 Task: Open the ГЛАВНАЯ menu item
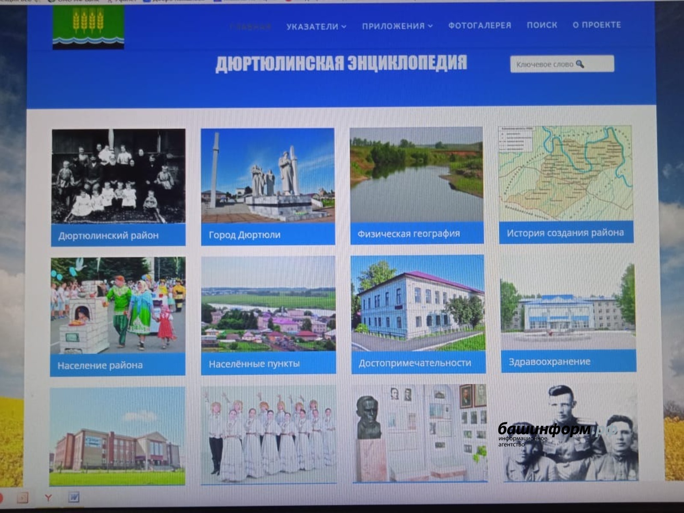[x=251, y=27]
